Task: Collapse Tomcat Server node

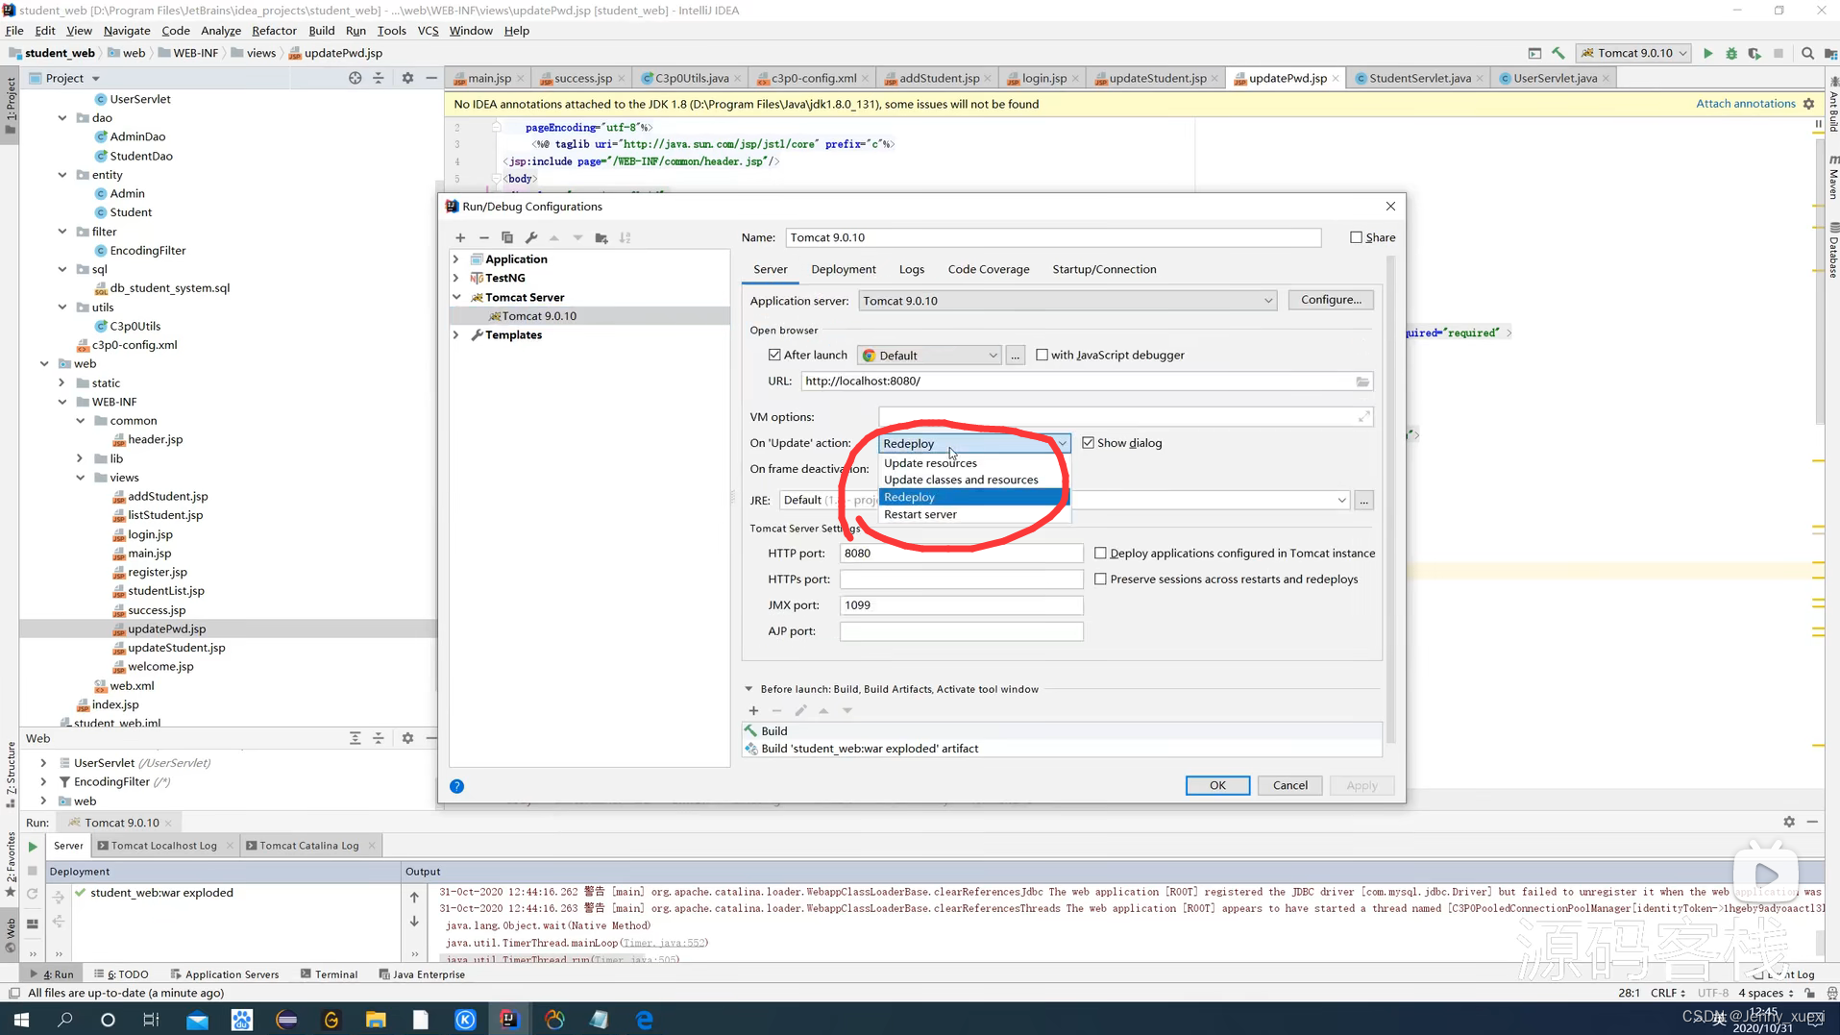Action: click(456, 298)
